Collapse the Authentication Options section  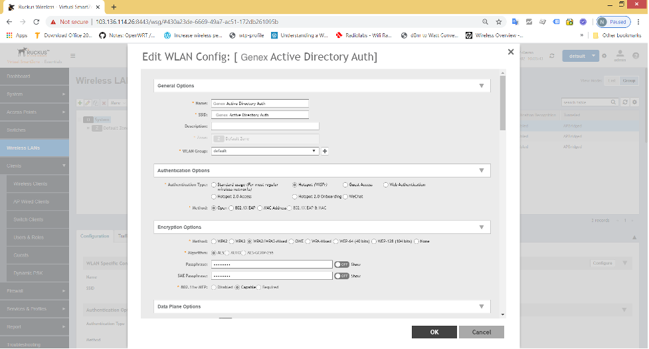482,171
